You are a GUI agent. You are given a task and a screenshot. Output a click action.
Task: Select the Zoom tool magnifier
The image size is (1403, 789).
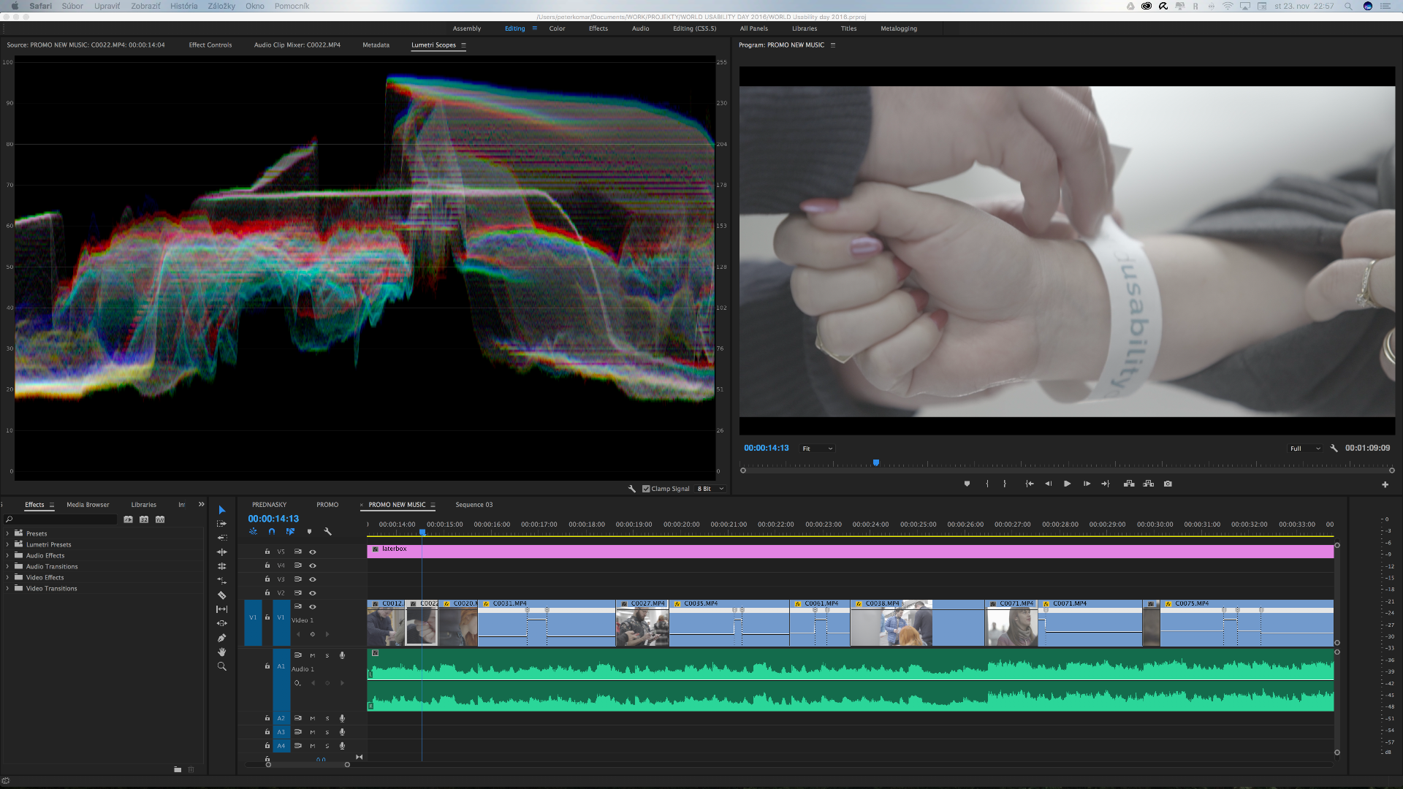click(222, 666)
